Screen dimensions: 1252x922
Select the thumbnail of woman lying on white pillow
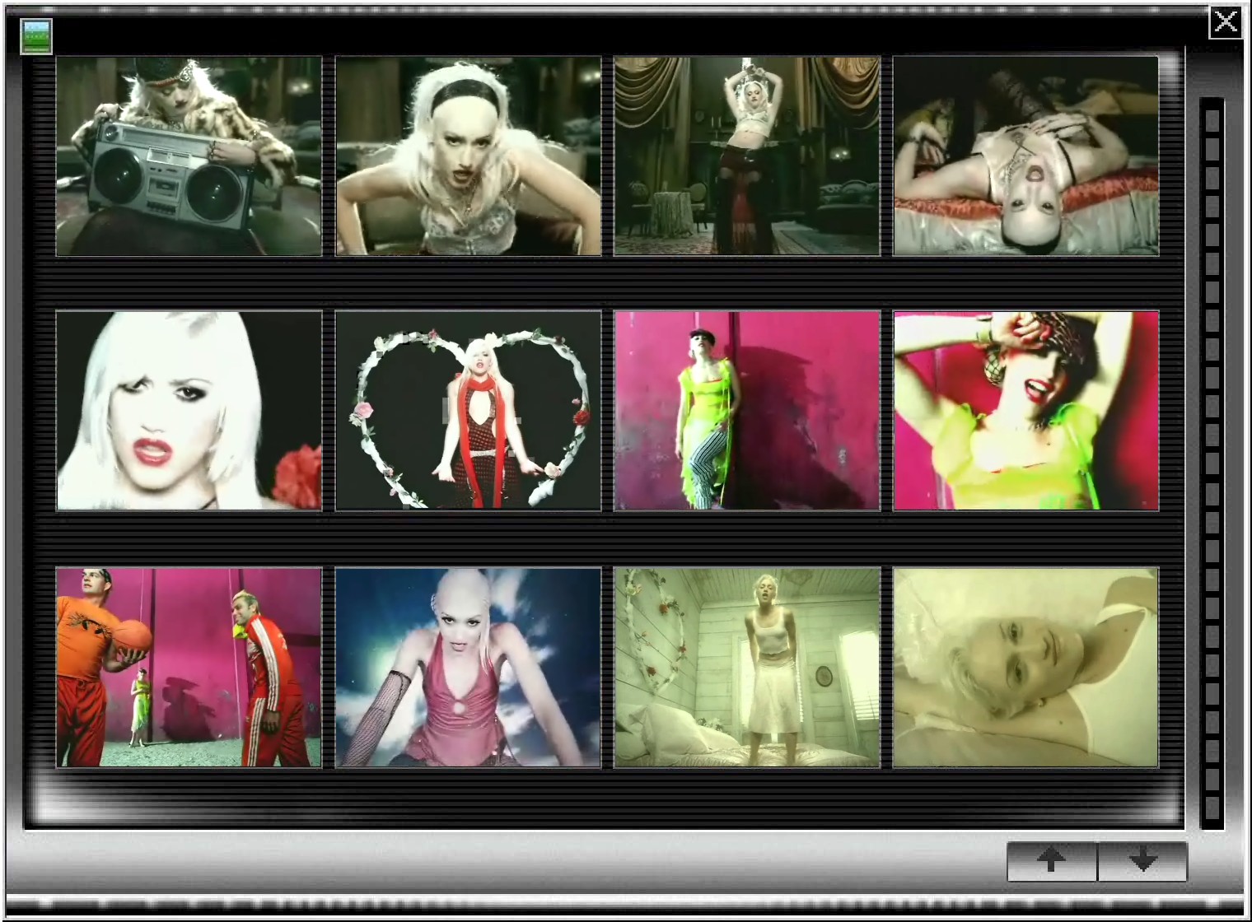[1026, 668]
